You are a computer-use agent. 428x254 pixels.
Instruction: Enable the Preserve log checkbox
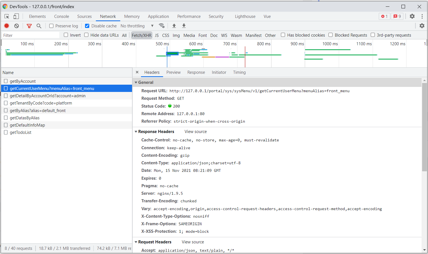pos(51,26)
